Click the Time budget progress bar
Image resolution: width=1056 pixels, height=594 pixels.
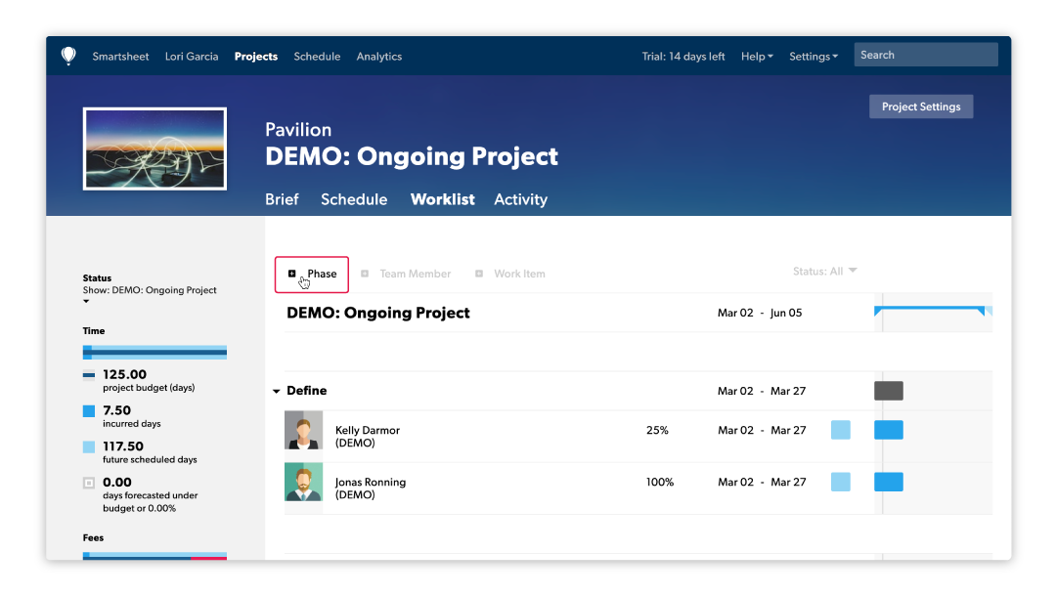pos(154,353)
